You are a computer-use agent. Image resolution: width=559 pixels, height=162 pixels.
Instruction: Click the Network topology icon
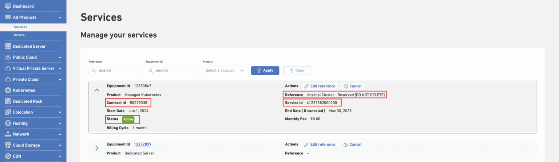tap(8, 134)
